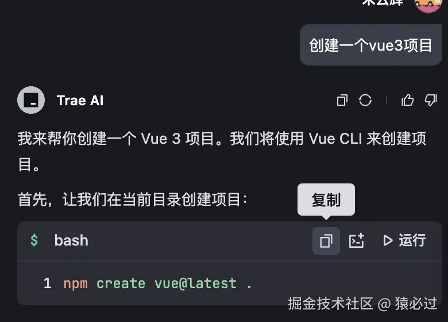
Task: Copy the bash code block
Action: 326,241
